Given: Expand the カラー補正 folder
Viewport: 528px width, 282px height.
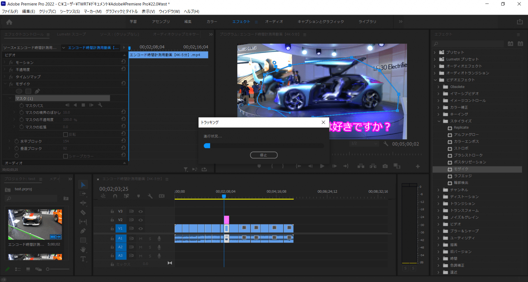Looking at the screenshot, I should coord(439,107).
